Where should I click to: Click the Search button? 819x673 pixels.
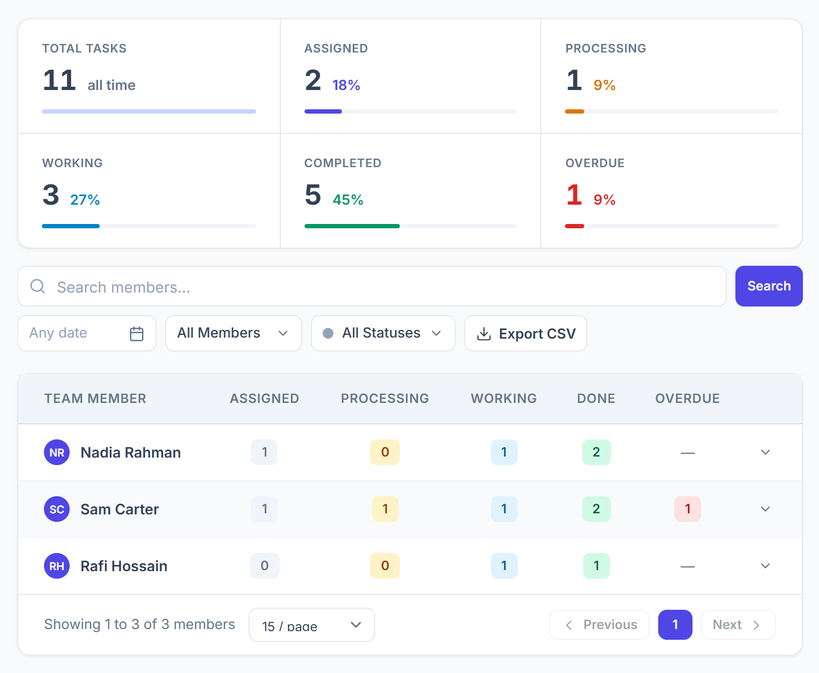[x=769, y=286]
